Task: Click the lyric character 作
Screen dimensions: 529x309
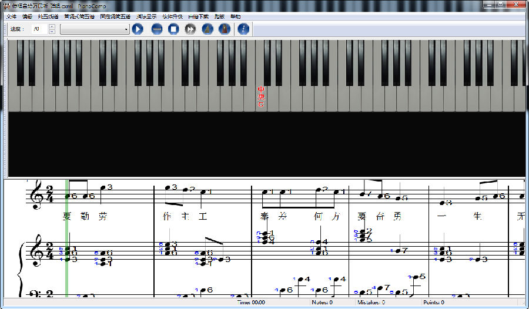Action: click(x=167, y=216)
